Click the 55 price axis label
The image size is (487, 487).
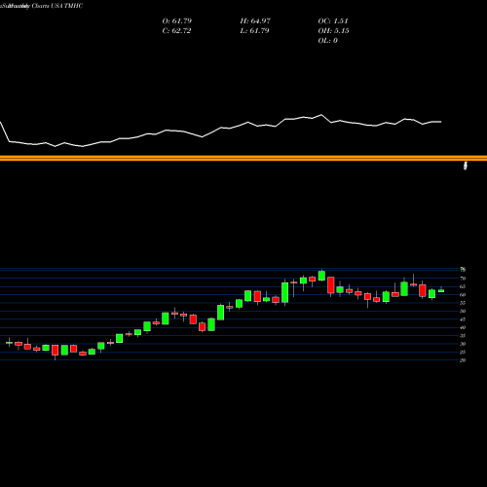[463, 303]
